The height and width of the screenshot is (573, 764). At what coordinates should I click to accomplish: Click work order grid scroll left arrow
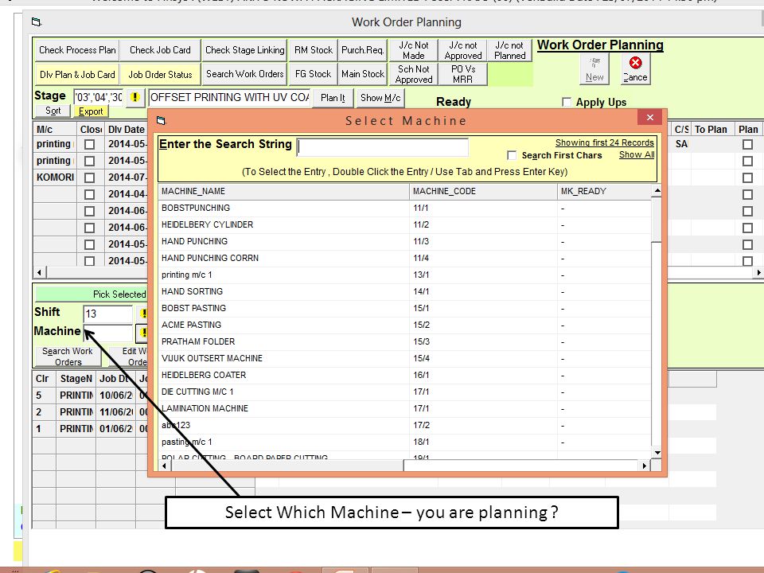pyautogui.click(x=40, y=272)
